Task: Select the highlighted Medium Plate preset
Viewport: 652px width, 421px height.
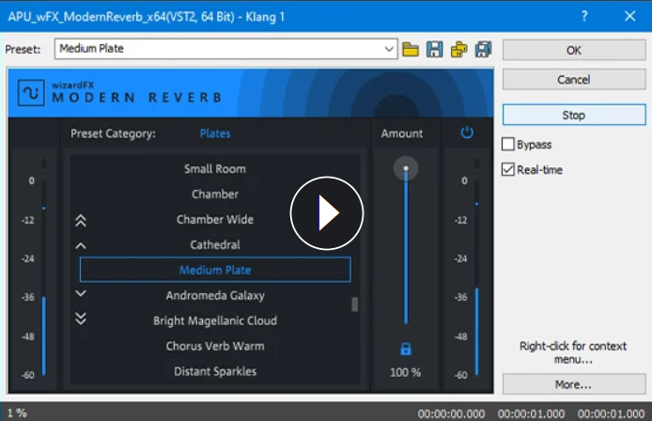Action: pyautogui.click(x=215, y=270)
